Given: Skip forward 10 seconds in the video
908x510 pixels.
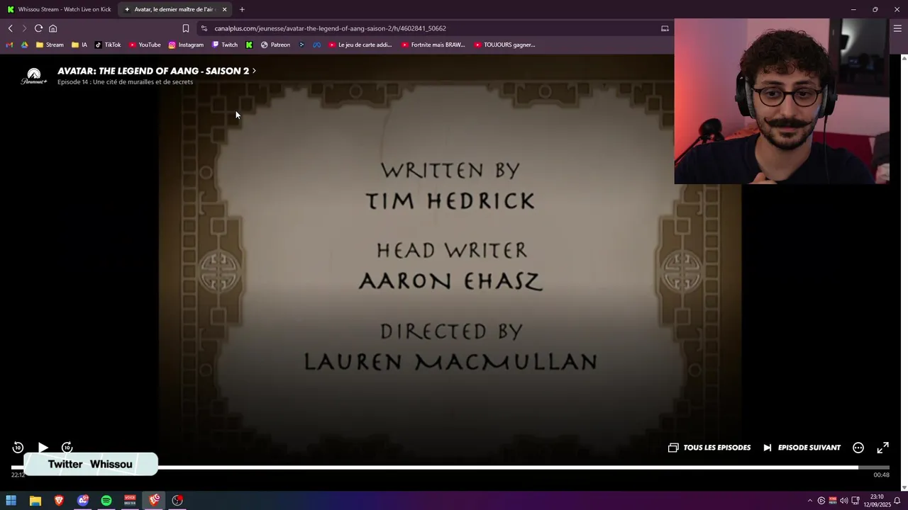Looking at the screenshot, I should pos(67,448).
